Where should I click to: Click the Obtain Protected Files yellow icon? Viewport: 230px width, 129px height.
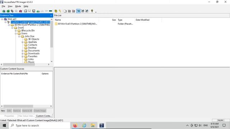tap(56, 11)
